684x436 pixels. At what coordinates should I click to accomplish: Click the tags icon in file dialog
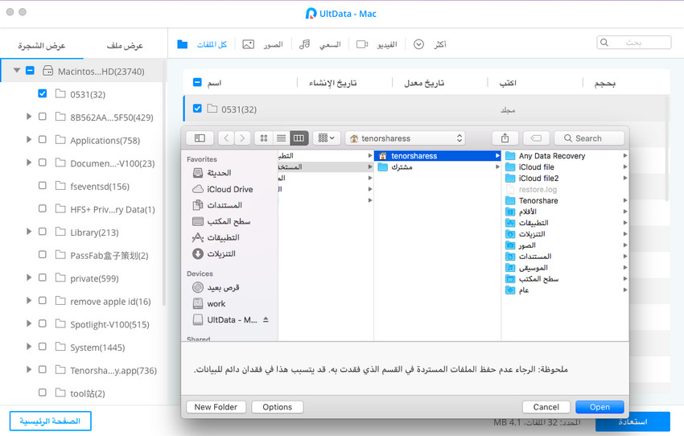pyautogui.click(x=536, y=138)
